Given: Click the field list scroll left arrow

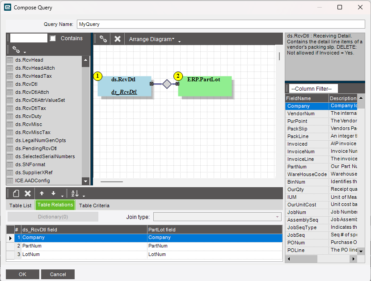Looking at the screenshot, I should 288,259.
